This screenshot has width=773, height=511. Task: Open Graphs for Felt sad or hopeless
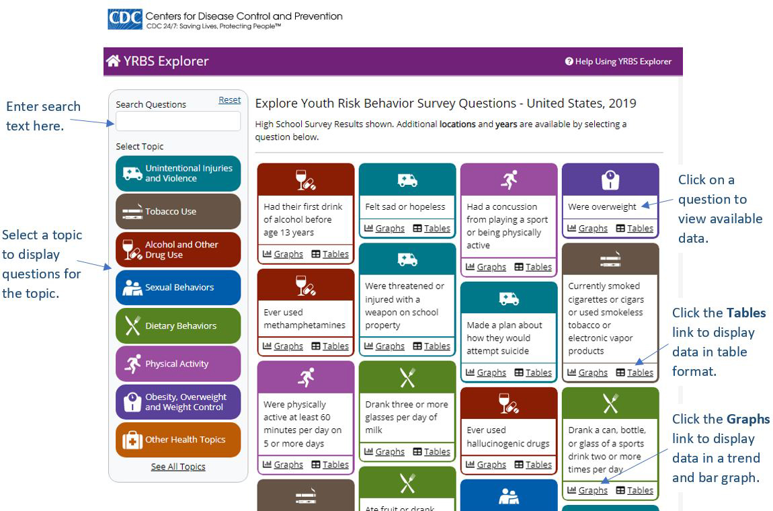click(x=390, y=229)
